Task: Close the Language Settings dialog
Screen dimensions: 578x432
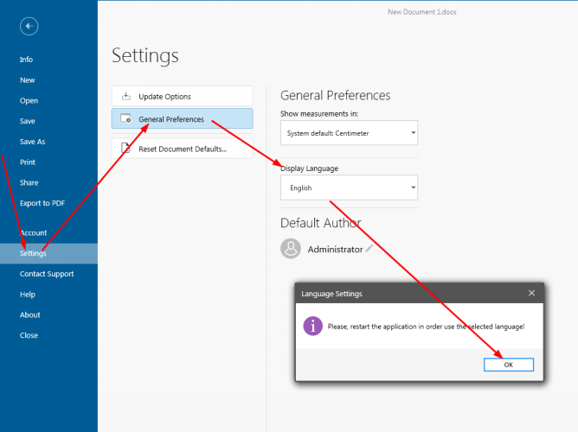Action: pyautogui.click(x=531, y=293)
